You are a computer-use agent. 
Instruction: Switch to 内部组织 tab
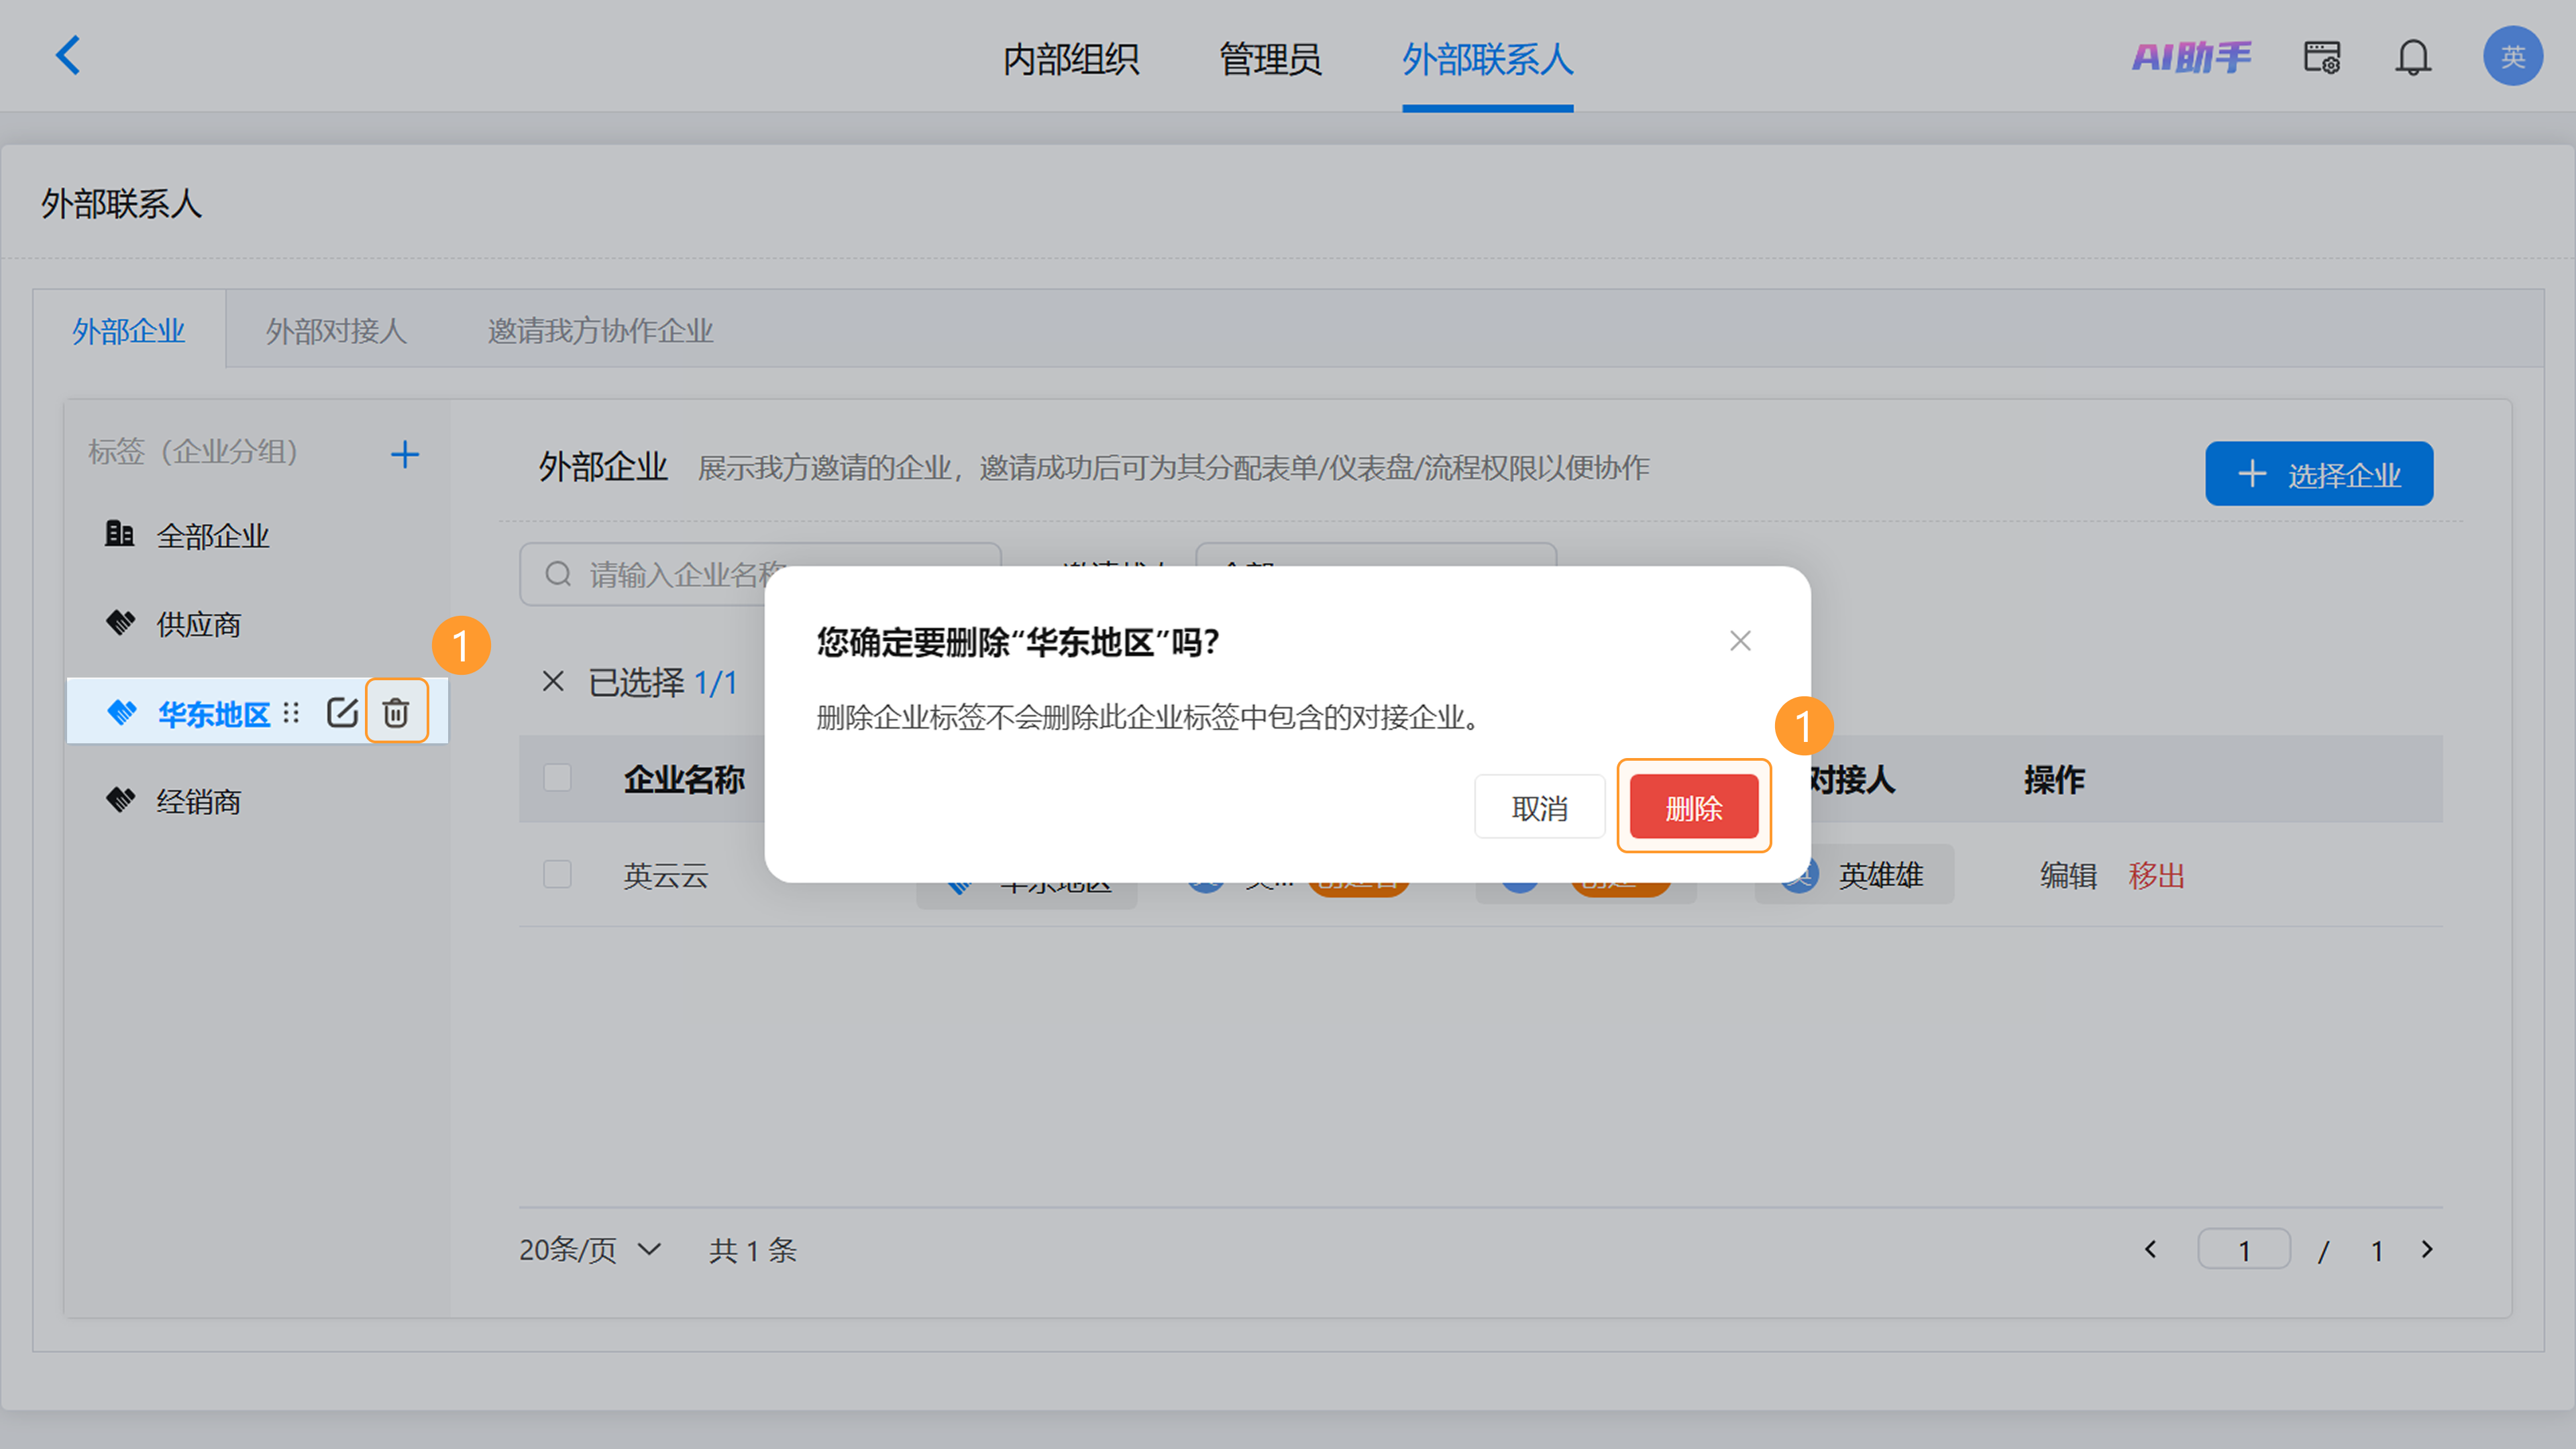[x=1071, y=60]
